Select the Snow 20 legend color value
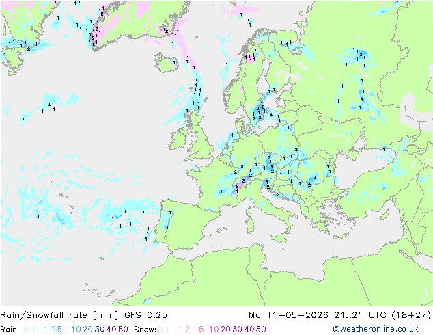433x335 pixels. point(225,330)
